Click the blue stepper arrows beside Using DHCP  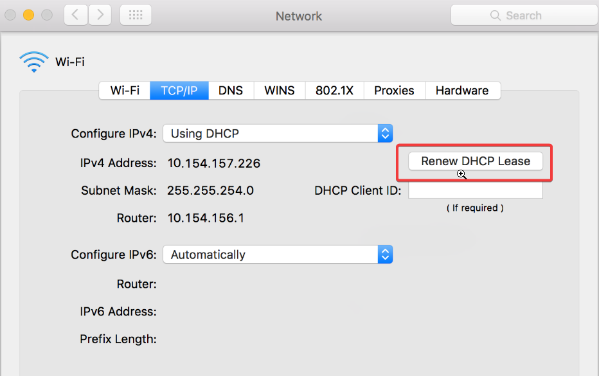pyautogui.click(x=385, y=133)
